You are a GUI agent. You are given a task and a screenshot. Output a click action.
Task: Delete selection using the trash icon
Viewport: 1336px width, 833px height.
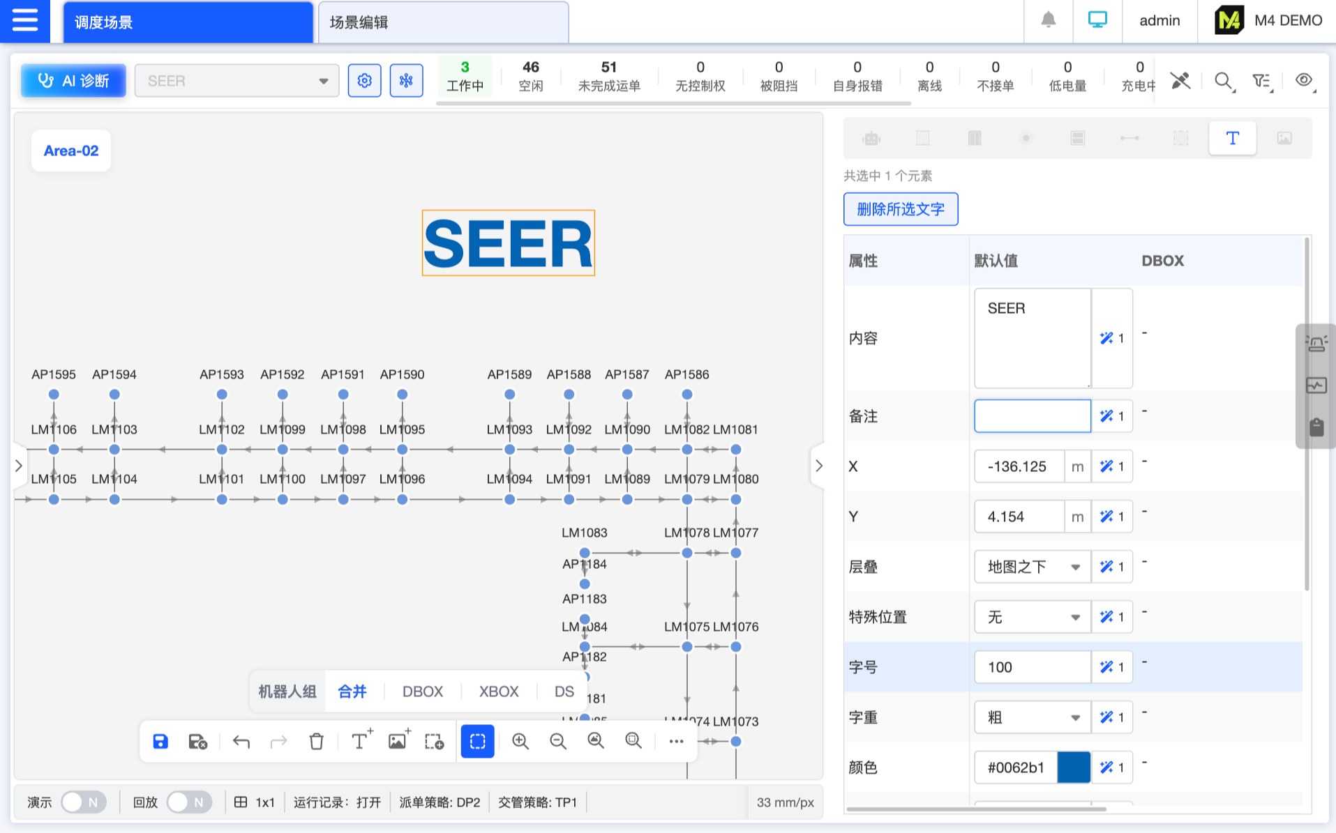point(316,741)
